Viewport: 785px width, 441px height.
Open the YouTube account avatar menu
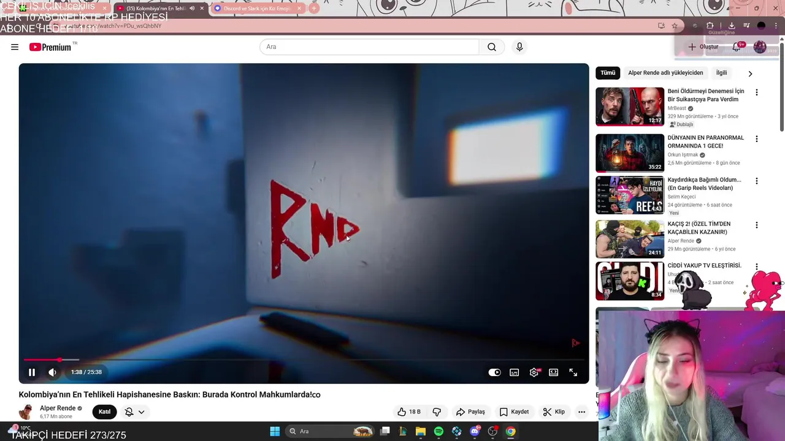(760, 47)
